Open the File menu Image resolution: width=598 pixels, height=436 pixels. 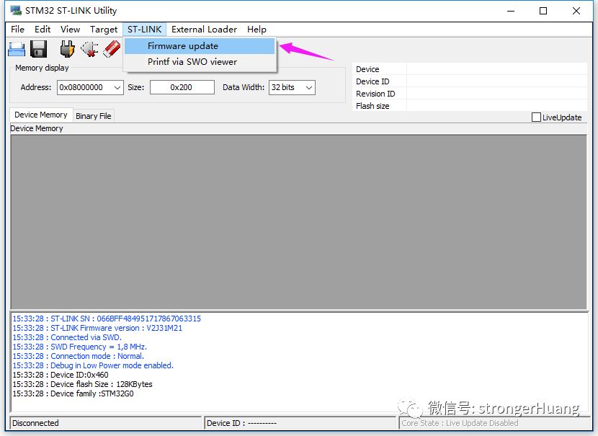point(17,30)
